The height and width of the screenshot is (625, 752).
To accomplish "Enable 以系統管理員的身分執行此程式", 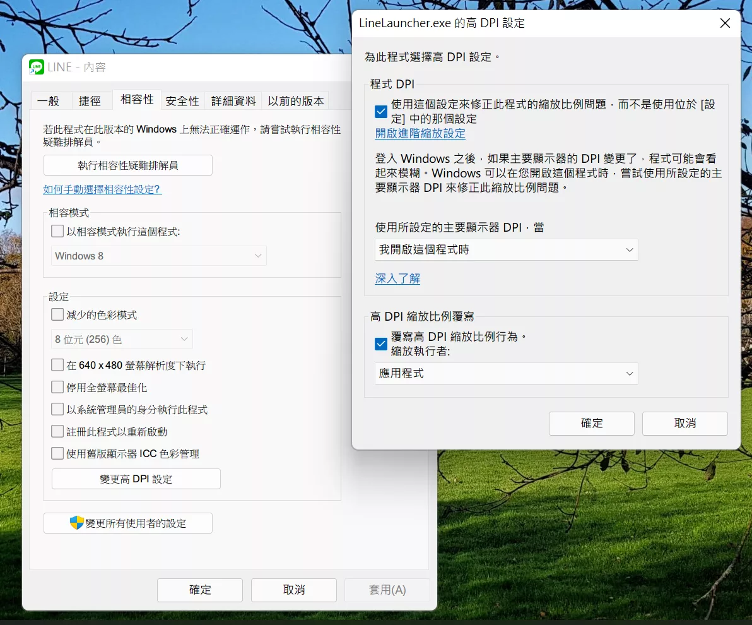I will click(x=57, y=410).
